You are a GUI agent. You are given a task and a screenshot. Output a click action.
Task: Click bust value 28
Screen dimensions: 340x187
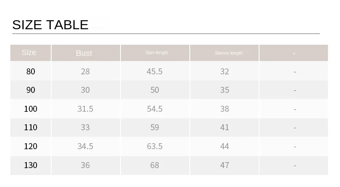(85, 71)
